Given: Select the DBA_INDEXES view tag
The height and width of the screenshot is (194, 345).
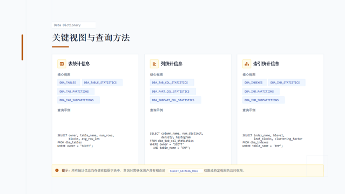Looking at the screenshot, I should tap(255, 82).
